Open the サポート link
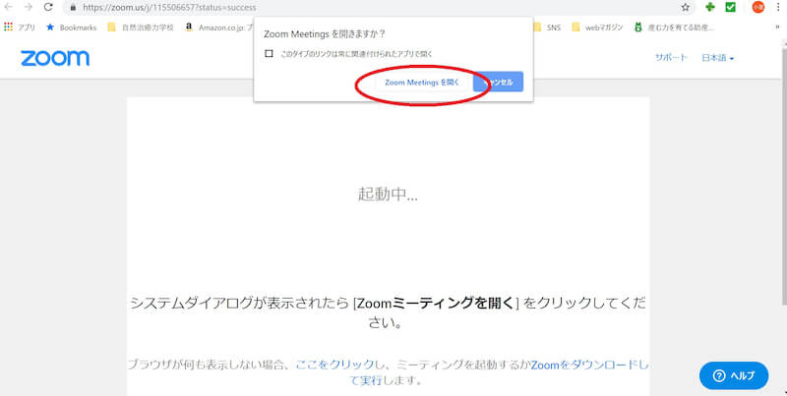The width and height of the screenshot is (787, 396). click(x=671, y=58)
